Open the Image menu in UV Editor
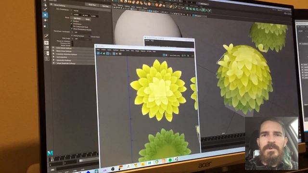308x173 pixels. (137, 51)
